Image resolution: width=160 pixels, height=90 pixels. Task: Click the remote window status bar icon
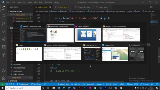tap(2, 84)
